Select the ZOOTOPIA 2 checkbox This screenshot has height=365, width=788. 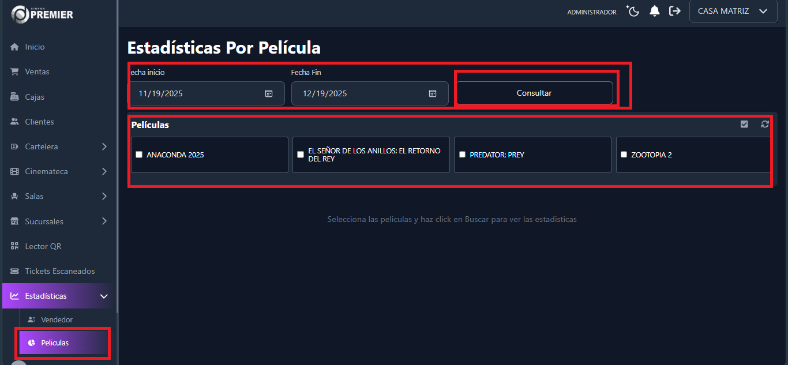(623, 155)
